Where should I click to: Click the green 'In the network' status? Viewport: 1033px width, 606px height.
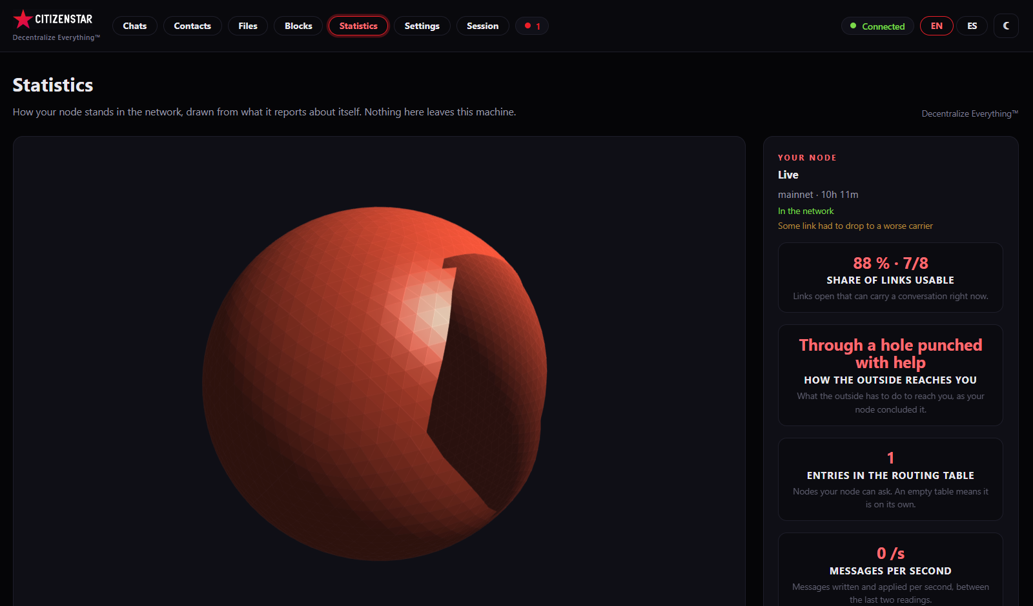[x=806, y=211]
